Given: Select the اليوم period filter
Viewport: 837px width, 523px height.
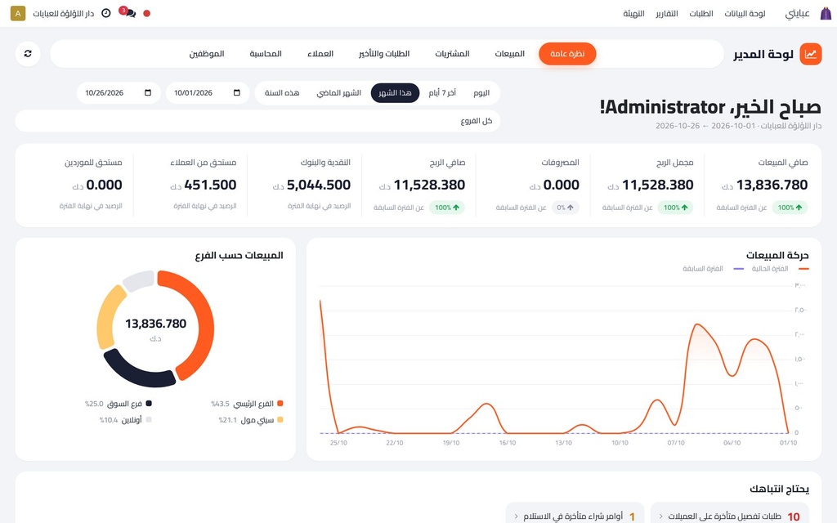Looking at the screenshot, I should coord(481,93).
